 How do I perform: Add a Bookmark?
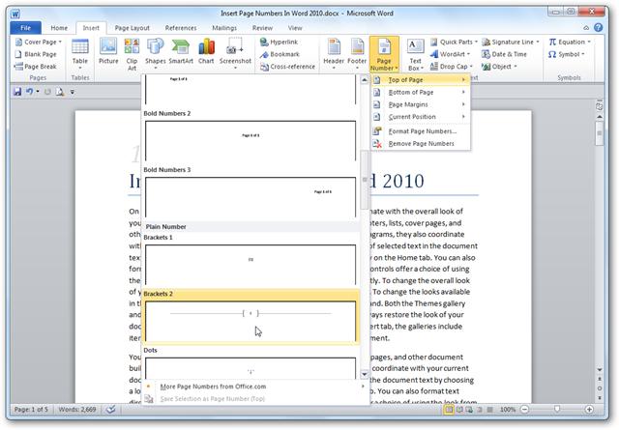click(280, 54)
